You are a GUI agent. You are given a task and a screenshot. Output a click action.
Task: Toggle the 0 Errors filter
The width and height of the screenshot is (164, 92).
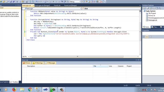click(27, 63)
